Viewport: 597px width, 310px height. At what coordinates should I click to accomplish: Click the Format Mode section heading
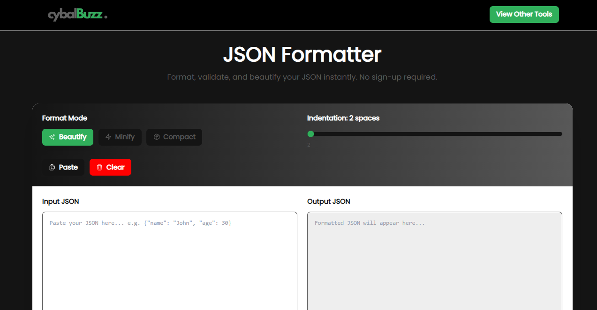(64, 118)
